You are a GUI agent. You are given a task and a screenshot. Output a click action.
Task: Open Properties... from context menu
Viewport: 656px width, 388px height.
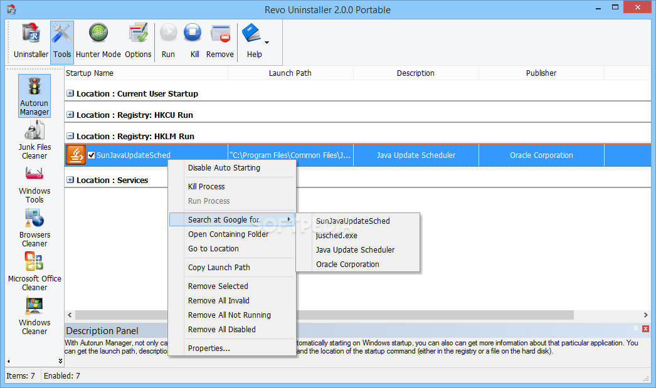point(232,349)
